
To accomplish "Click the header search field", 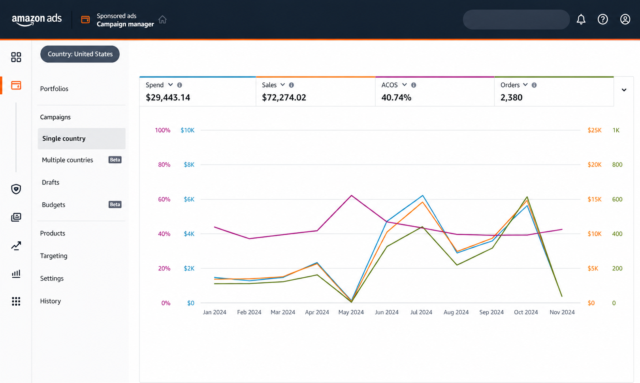I will coord(516,19).
